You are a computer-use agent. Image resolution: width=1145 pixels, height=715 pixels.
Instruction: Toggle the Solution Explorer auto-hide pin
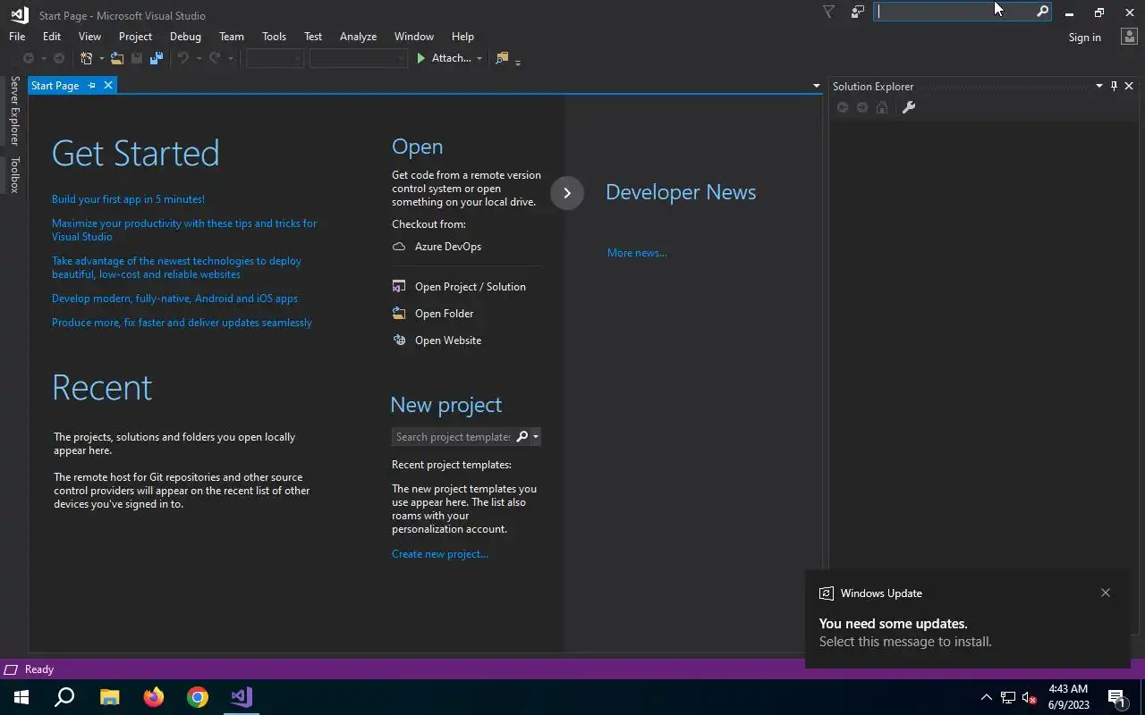click(1114, 86)
